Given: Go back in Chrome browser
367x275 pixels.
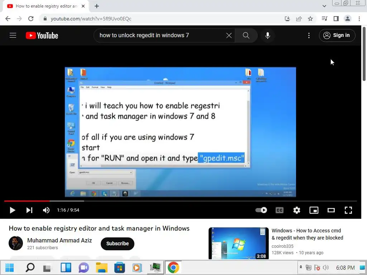Looking at the screenshot, I should 8,19.
